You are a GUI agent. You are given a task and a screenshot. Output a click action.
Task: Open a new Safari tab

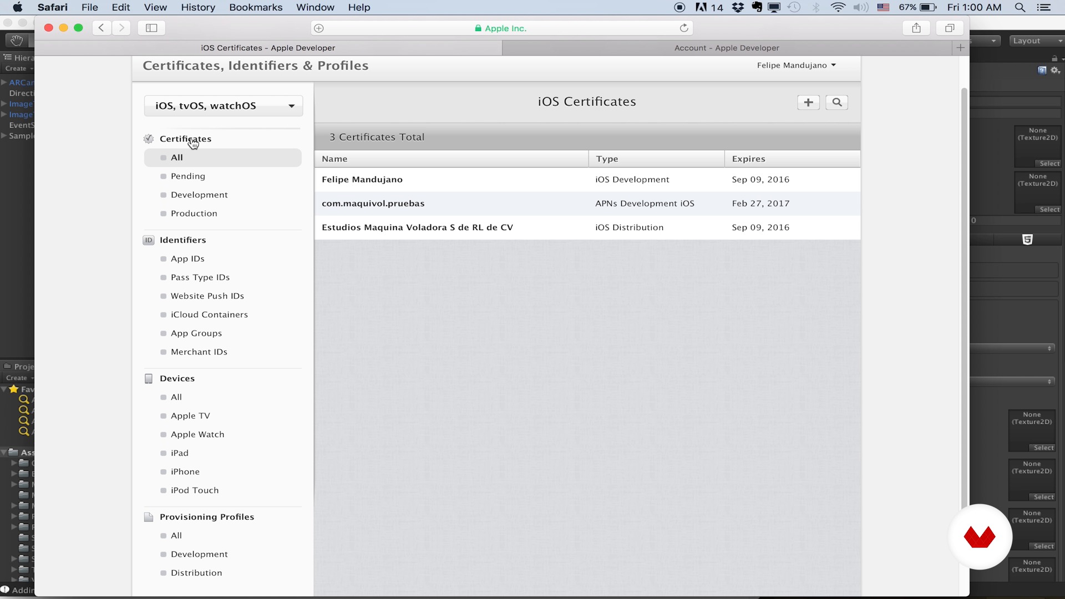click(x=961, y=48)
